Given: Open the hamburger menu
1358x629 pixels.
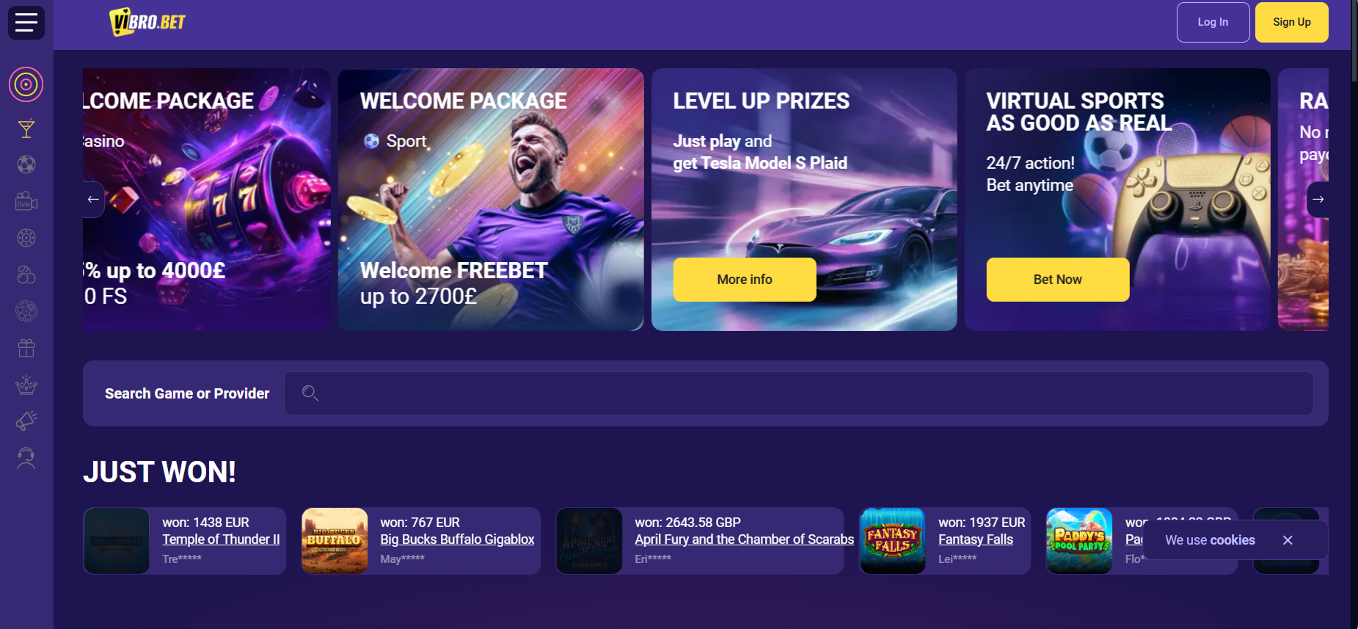Looking at the screenshot, I should (x=26, y=22).
